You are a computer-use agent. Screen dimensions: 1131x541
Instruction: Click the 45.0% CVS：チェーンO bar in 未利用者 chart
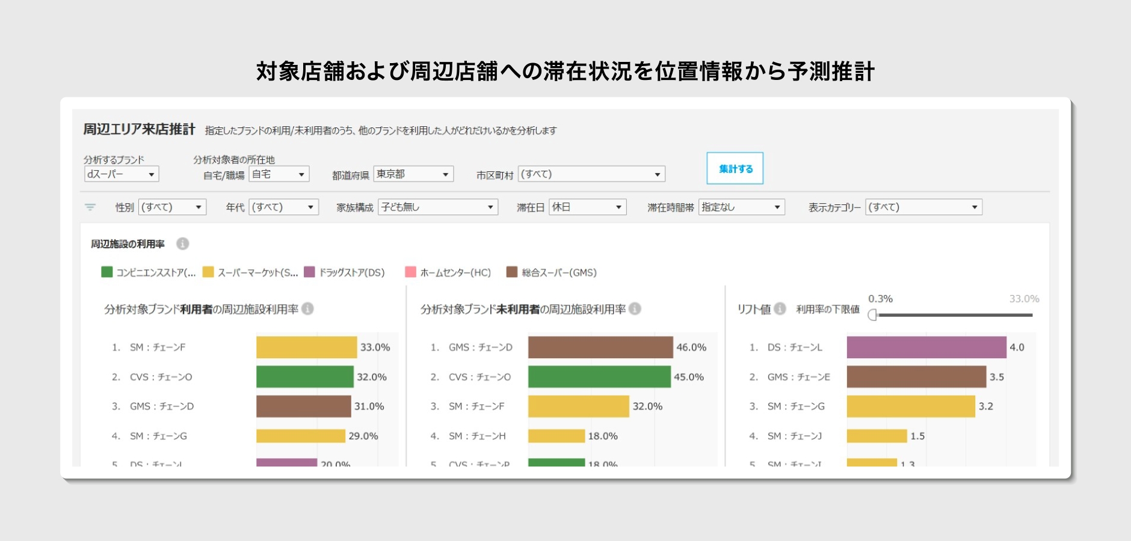(x=599, y=376)
